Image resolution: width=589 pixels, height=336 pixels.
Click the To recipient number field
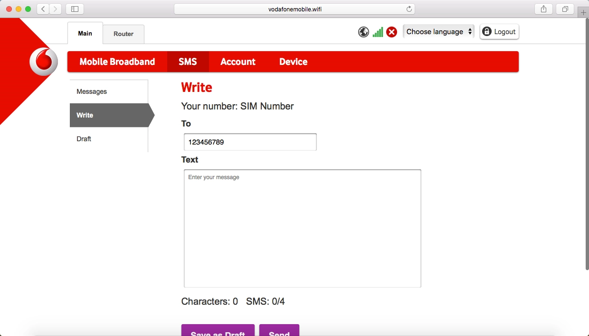[250, 142]
